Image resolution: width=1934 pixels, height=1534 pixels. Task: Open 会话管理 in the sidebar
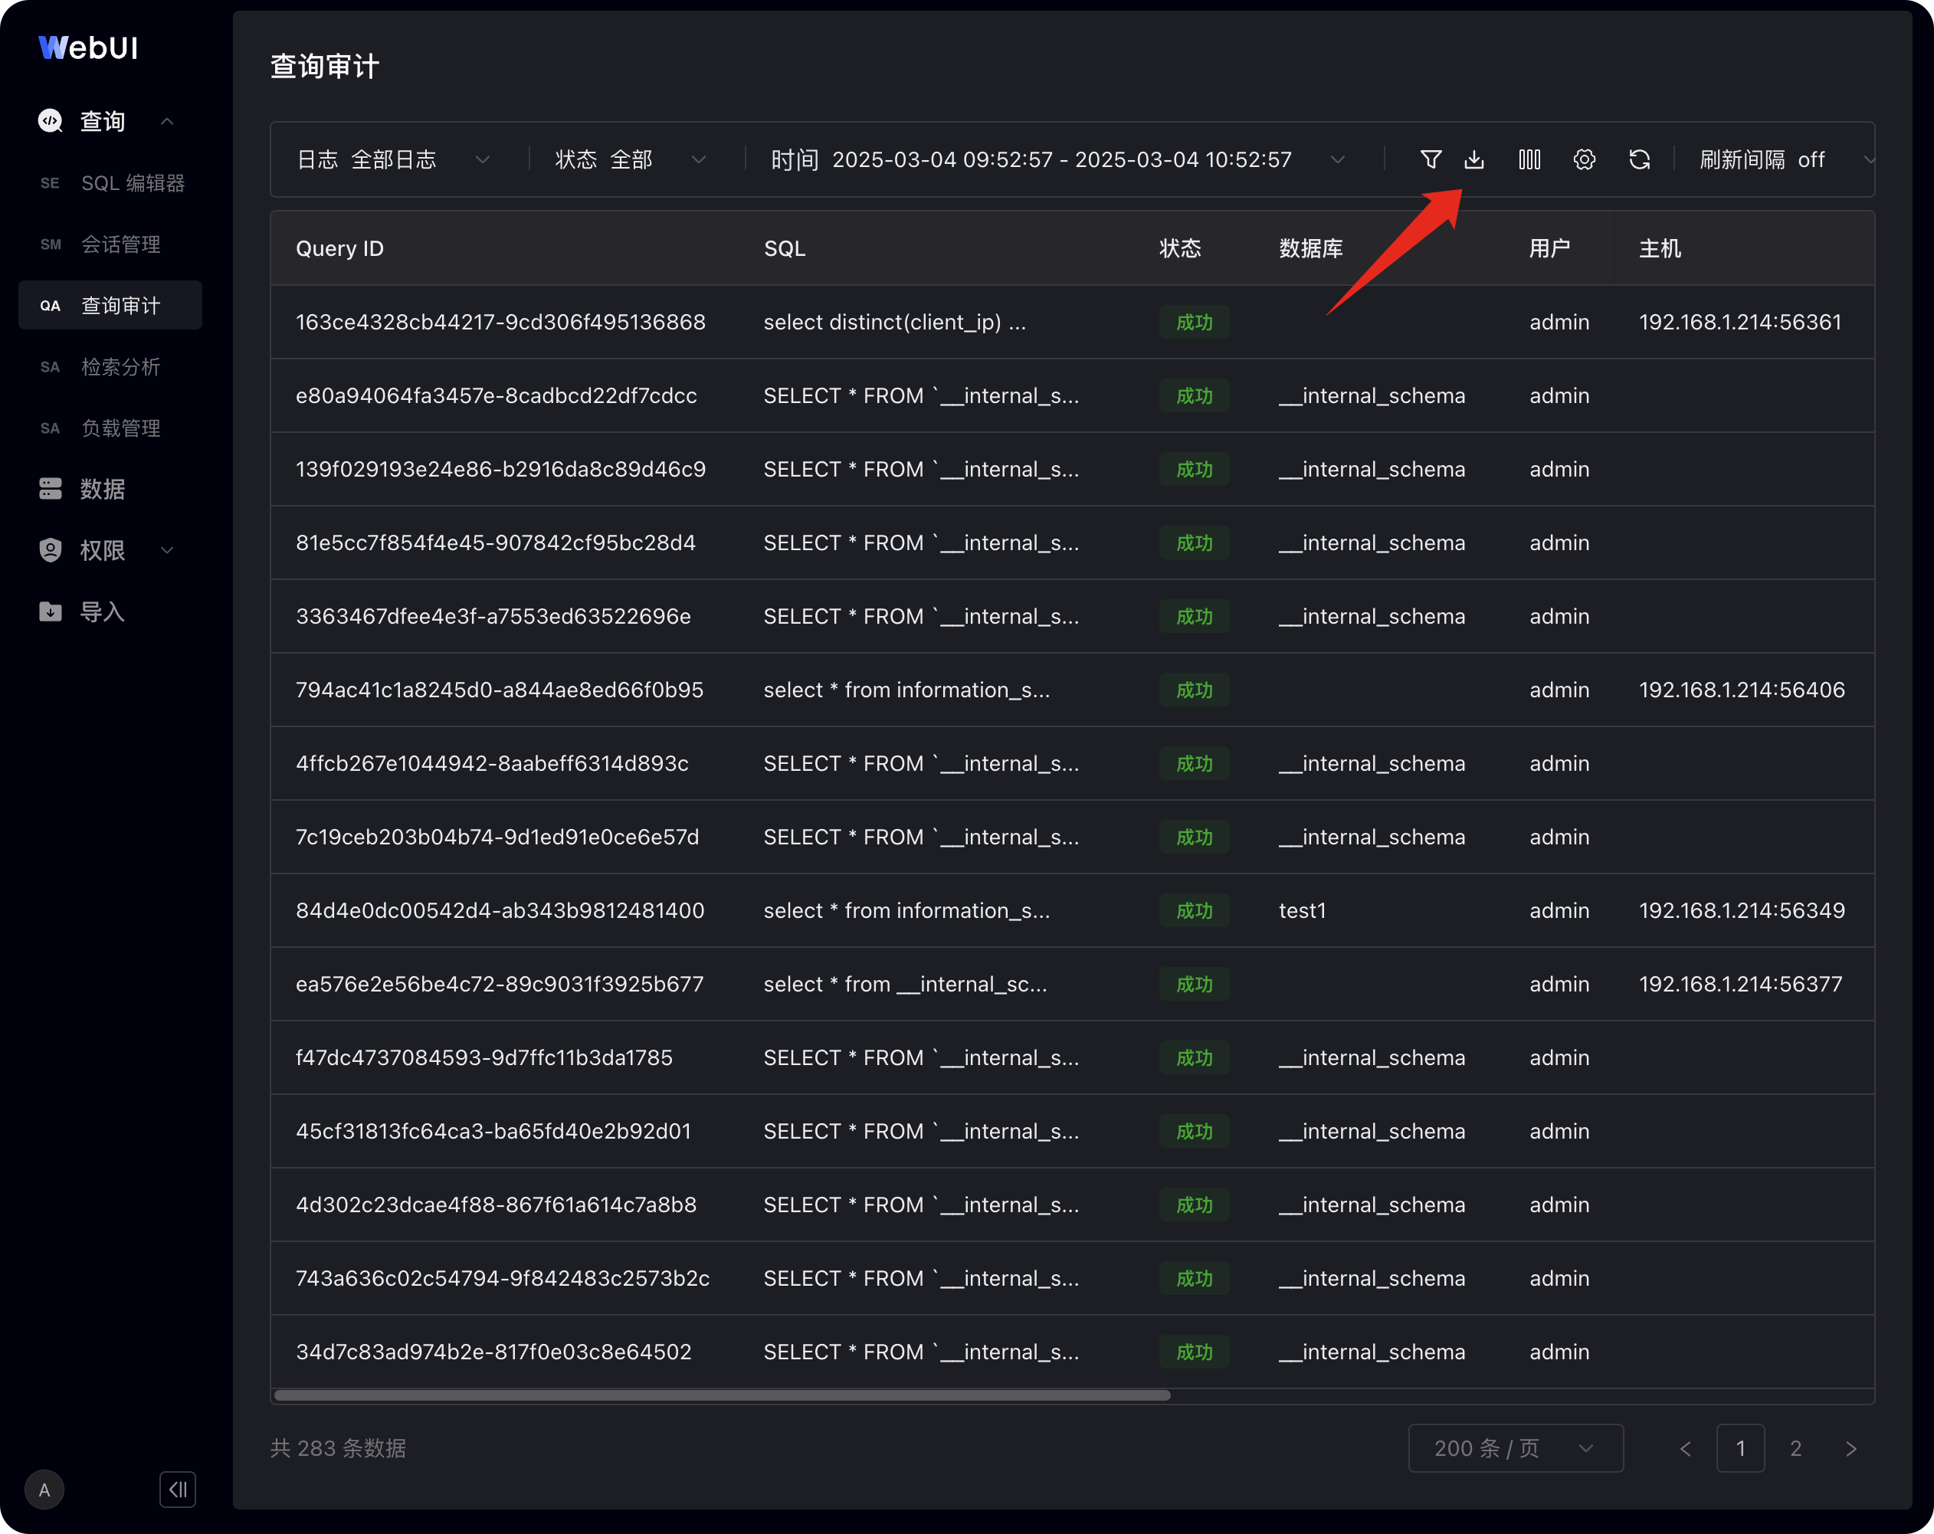coord(110,244)
